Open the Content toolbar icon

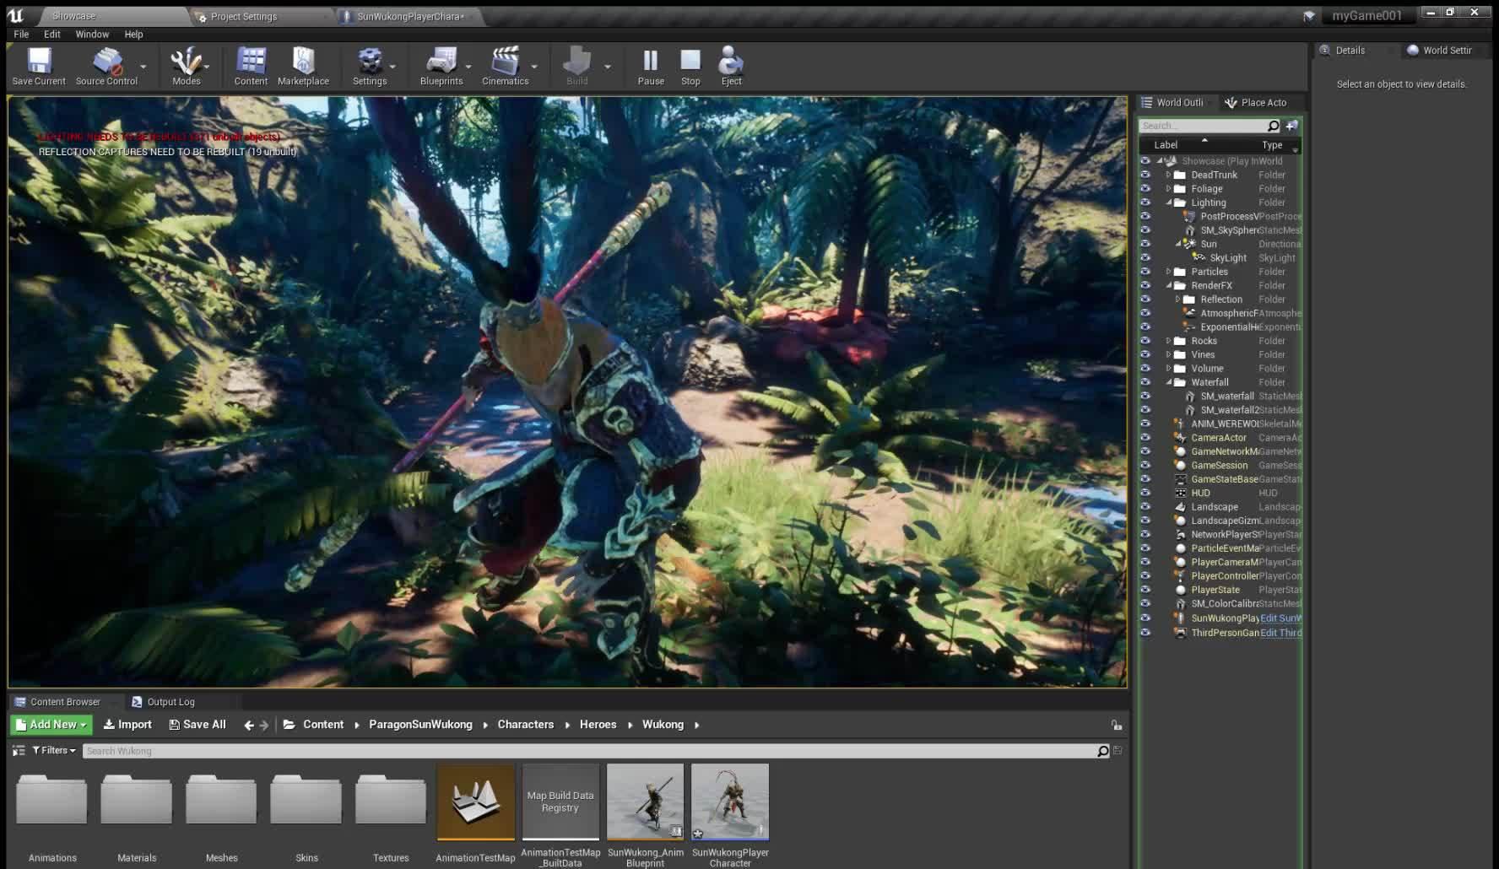click(251, 66)
